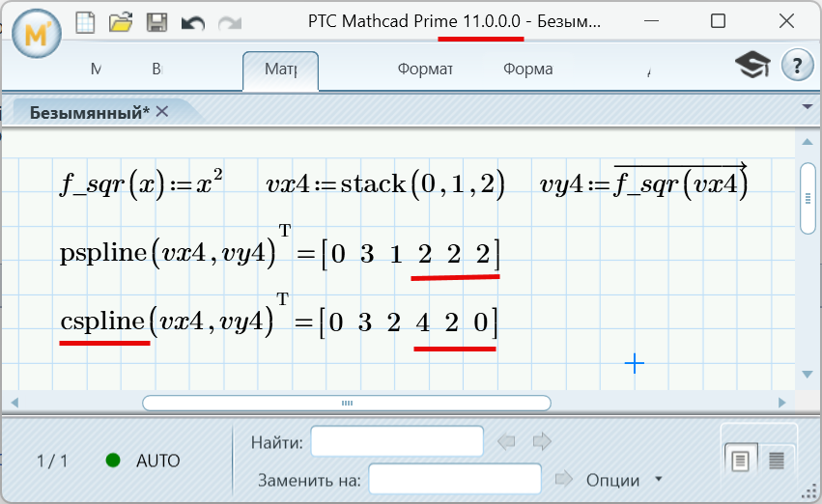Click the Mathcad application menu button
The height and width of the screenshot is (504, 822).
[x=36, y=35]
